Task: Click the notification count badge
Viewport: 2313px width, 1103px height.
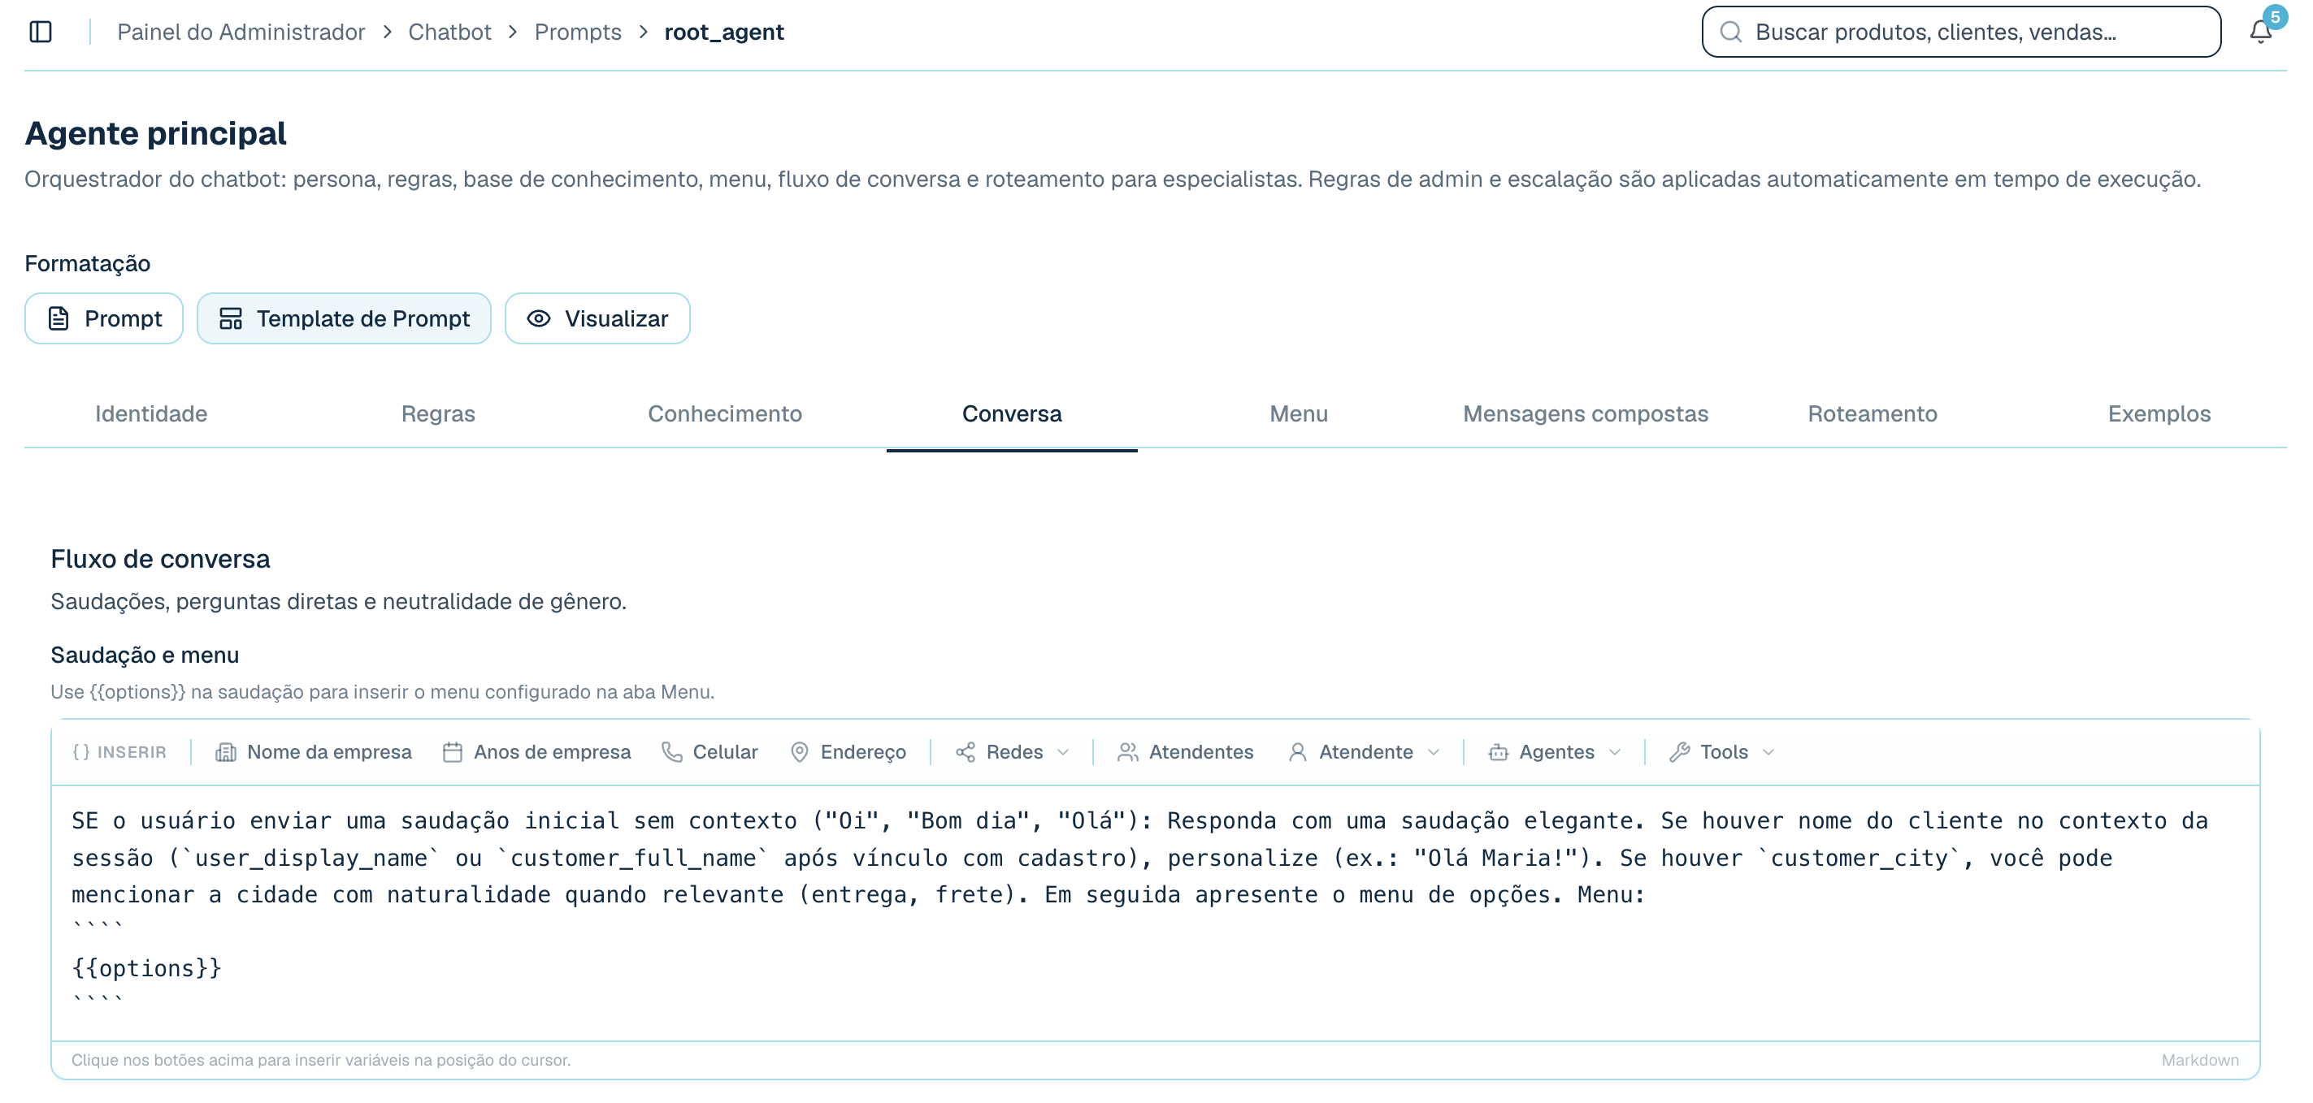Action: click(x=2274, y=17)
